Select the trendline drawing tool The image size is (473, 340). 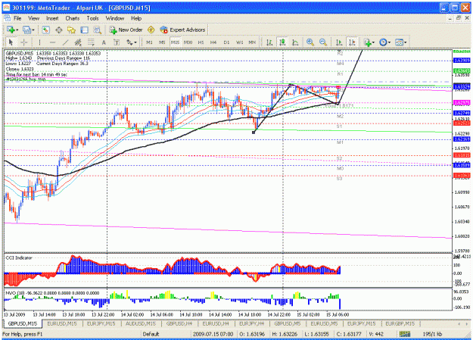pyautogui.click(x=65, y=42)
